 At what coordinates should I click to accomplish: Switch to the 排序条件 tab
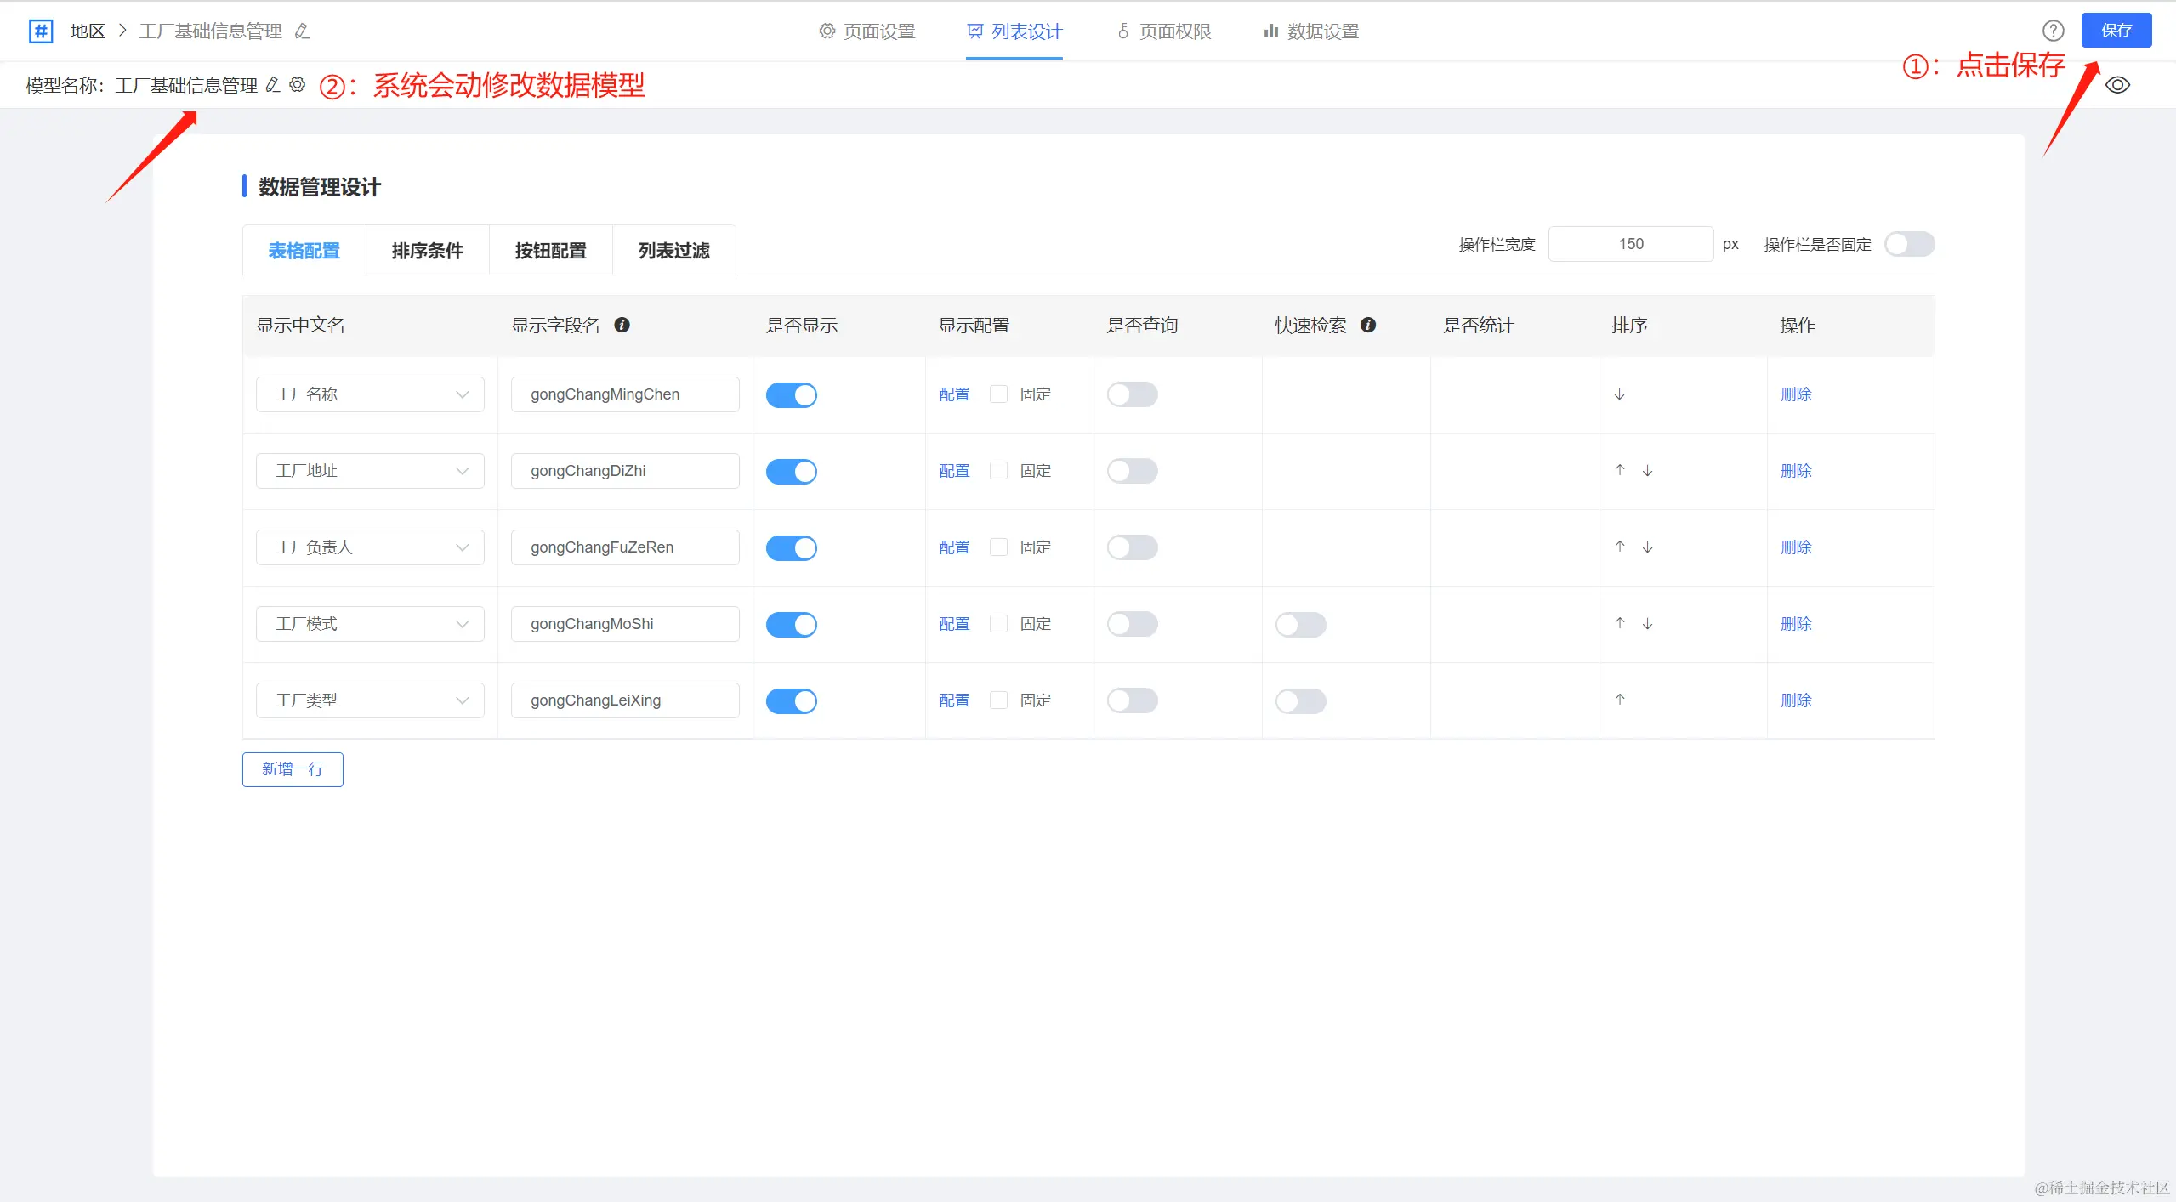click(427, 251)
